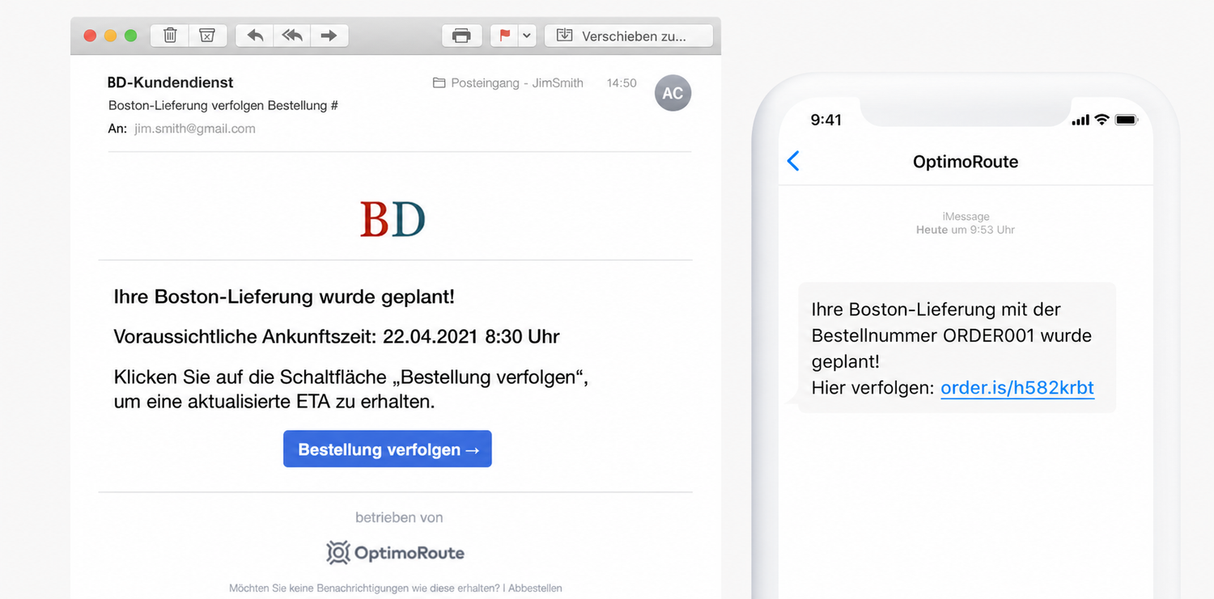The width and height of the screenshot is (1214, 599).
Task: Click the recipient address jim.smith@gmail.com
Action: coord(195,129)
